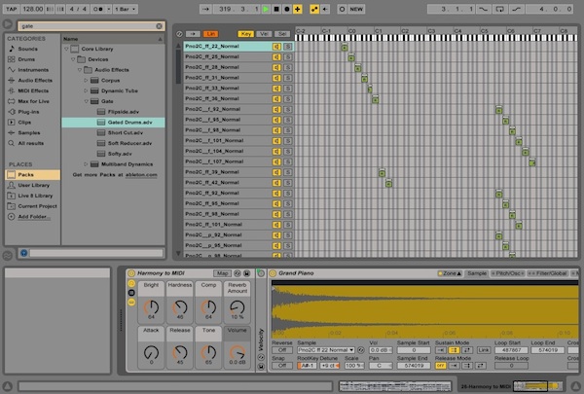Click the Record button in transport
This screenshot has height=394, width=584.
[x=287, y=9]
